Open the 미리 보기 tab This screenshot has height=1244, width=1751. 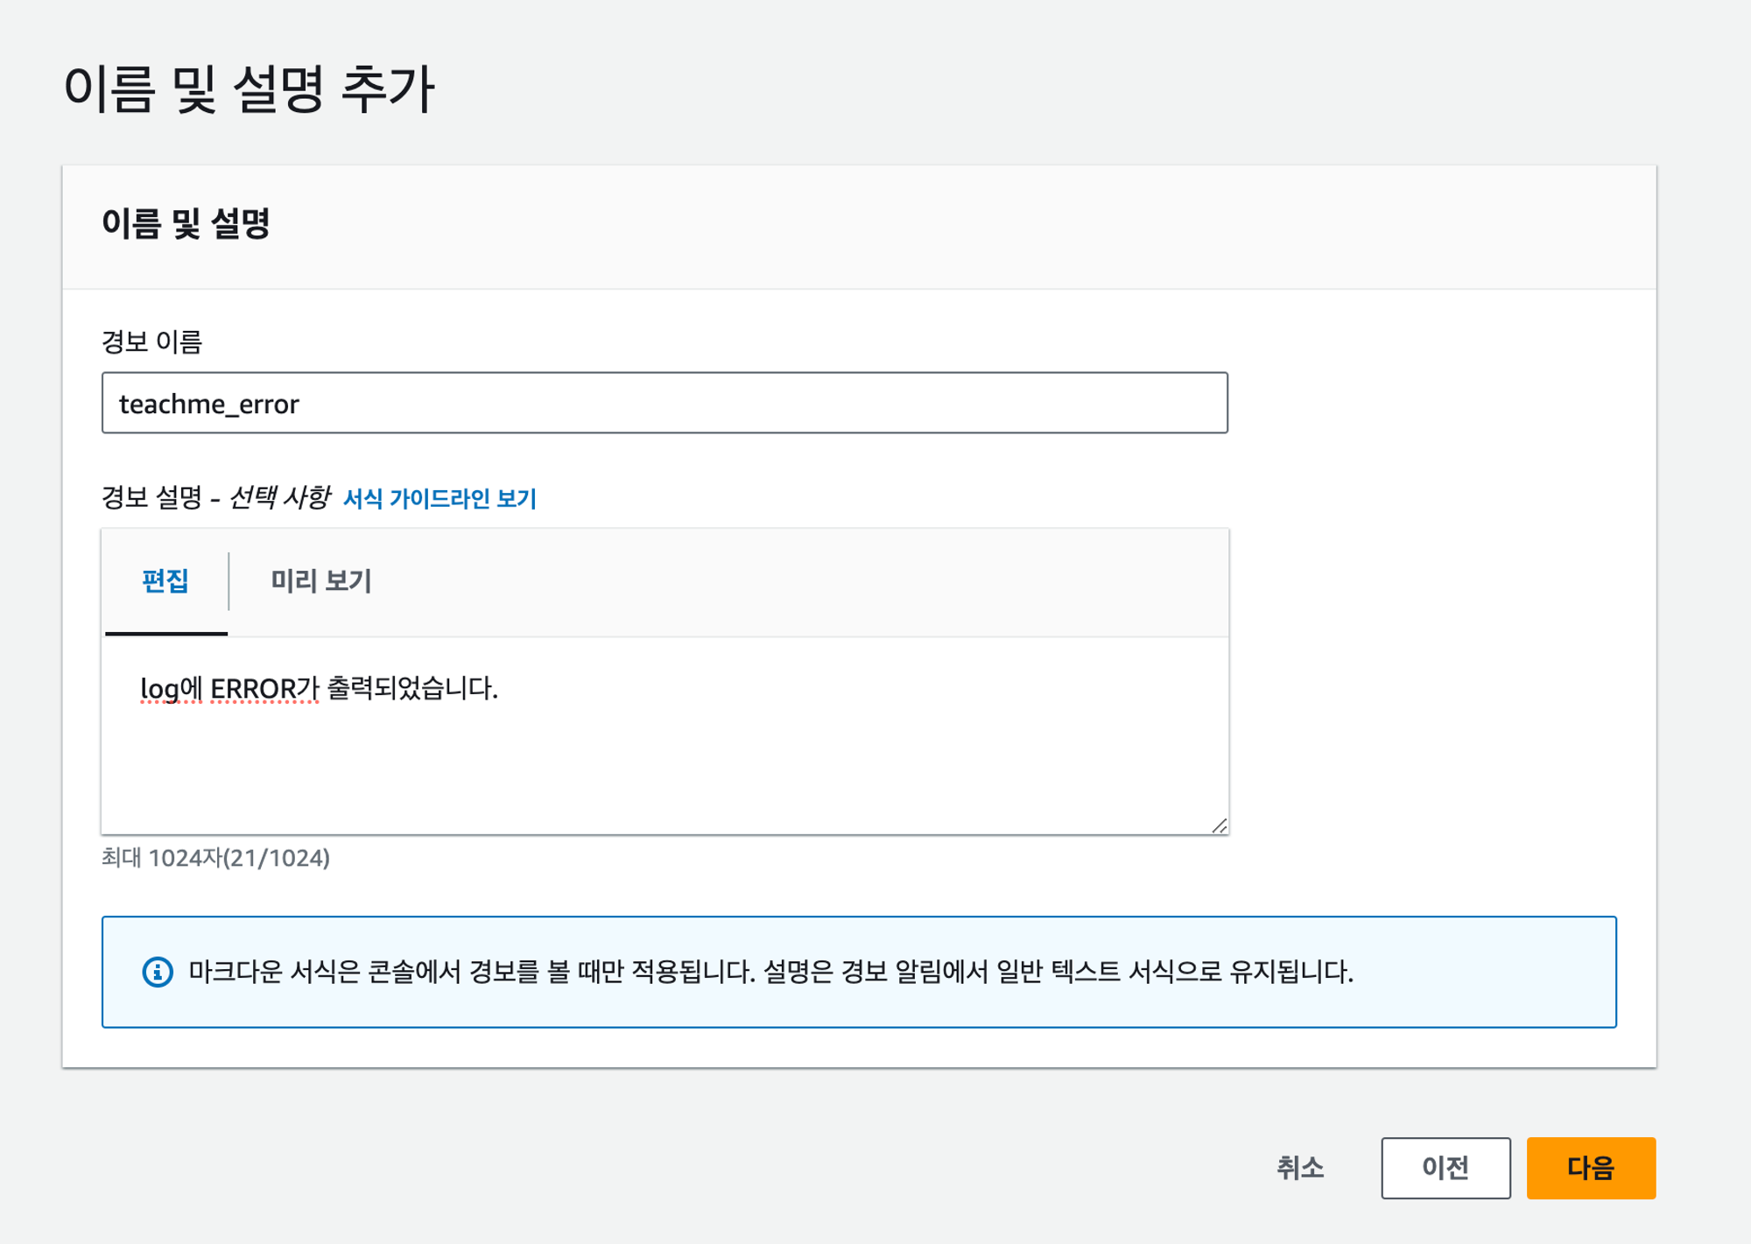pos(321,581)
